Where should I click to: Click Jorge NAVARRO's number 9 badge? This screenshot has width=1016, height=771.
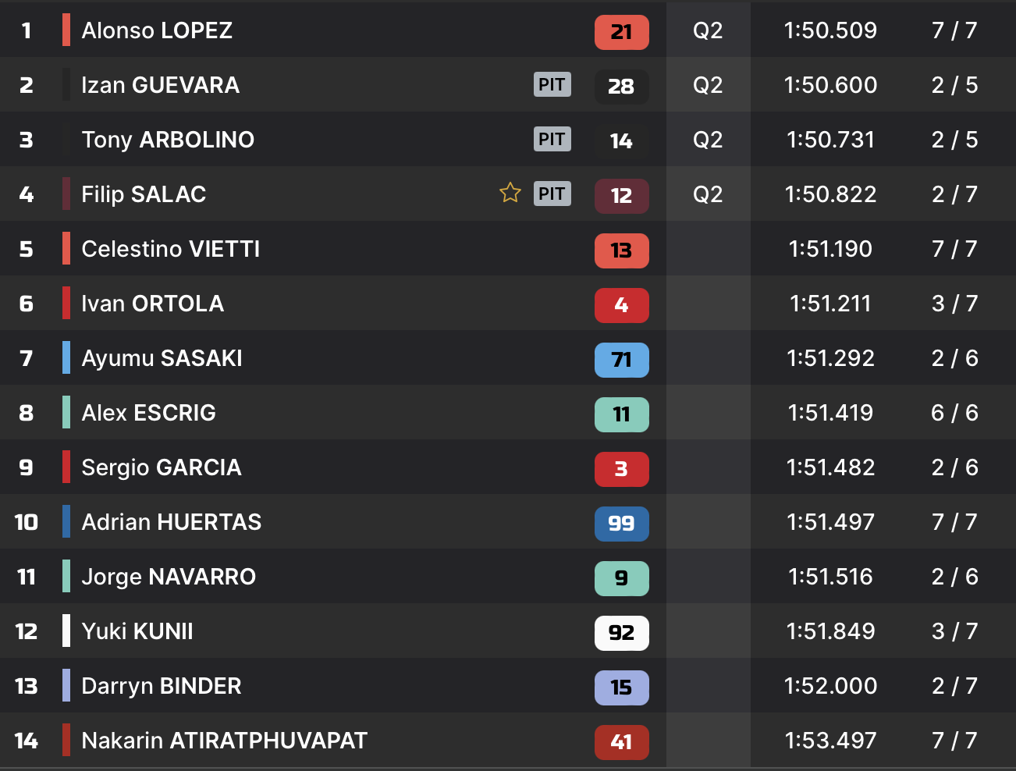(x=621, y=578)
